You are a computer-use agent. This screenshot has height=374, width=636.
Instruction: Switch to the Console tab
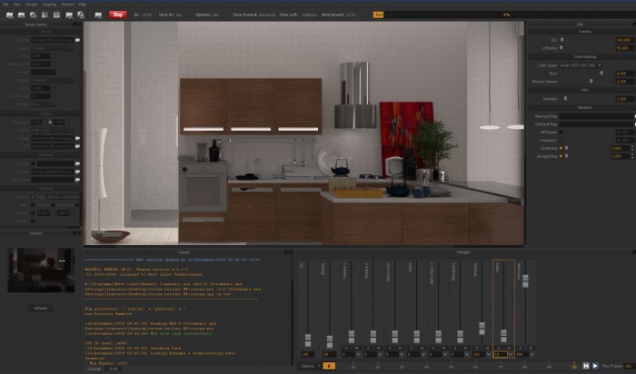point(94,369)
